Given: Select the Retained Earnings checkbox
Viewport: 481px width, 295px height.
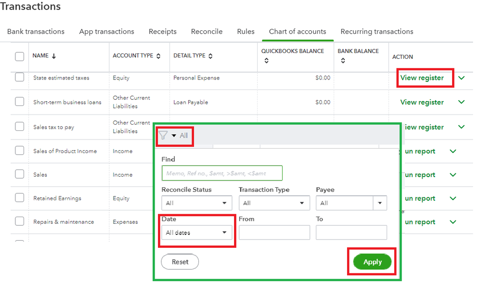Looking at the screenshot, I should point(20,198).
